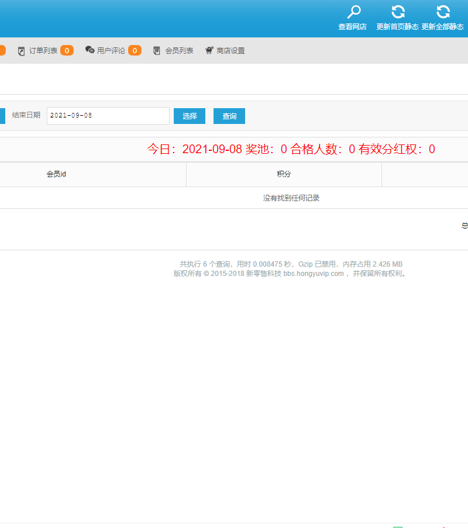468x528 pixels.
Task: Open the 商店设置 menu item
Action: tap(230, 51)
